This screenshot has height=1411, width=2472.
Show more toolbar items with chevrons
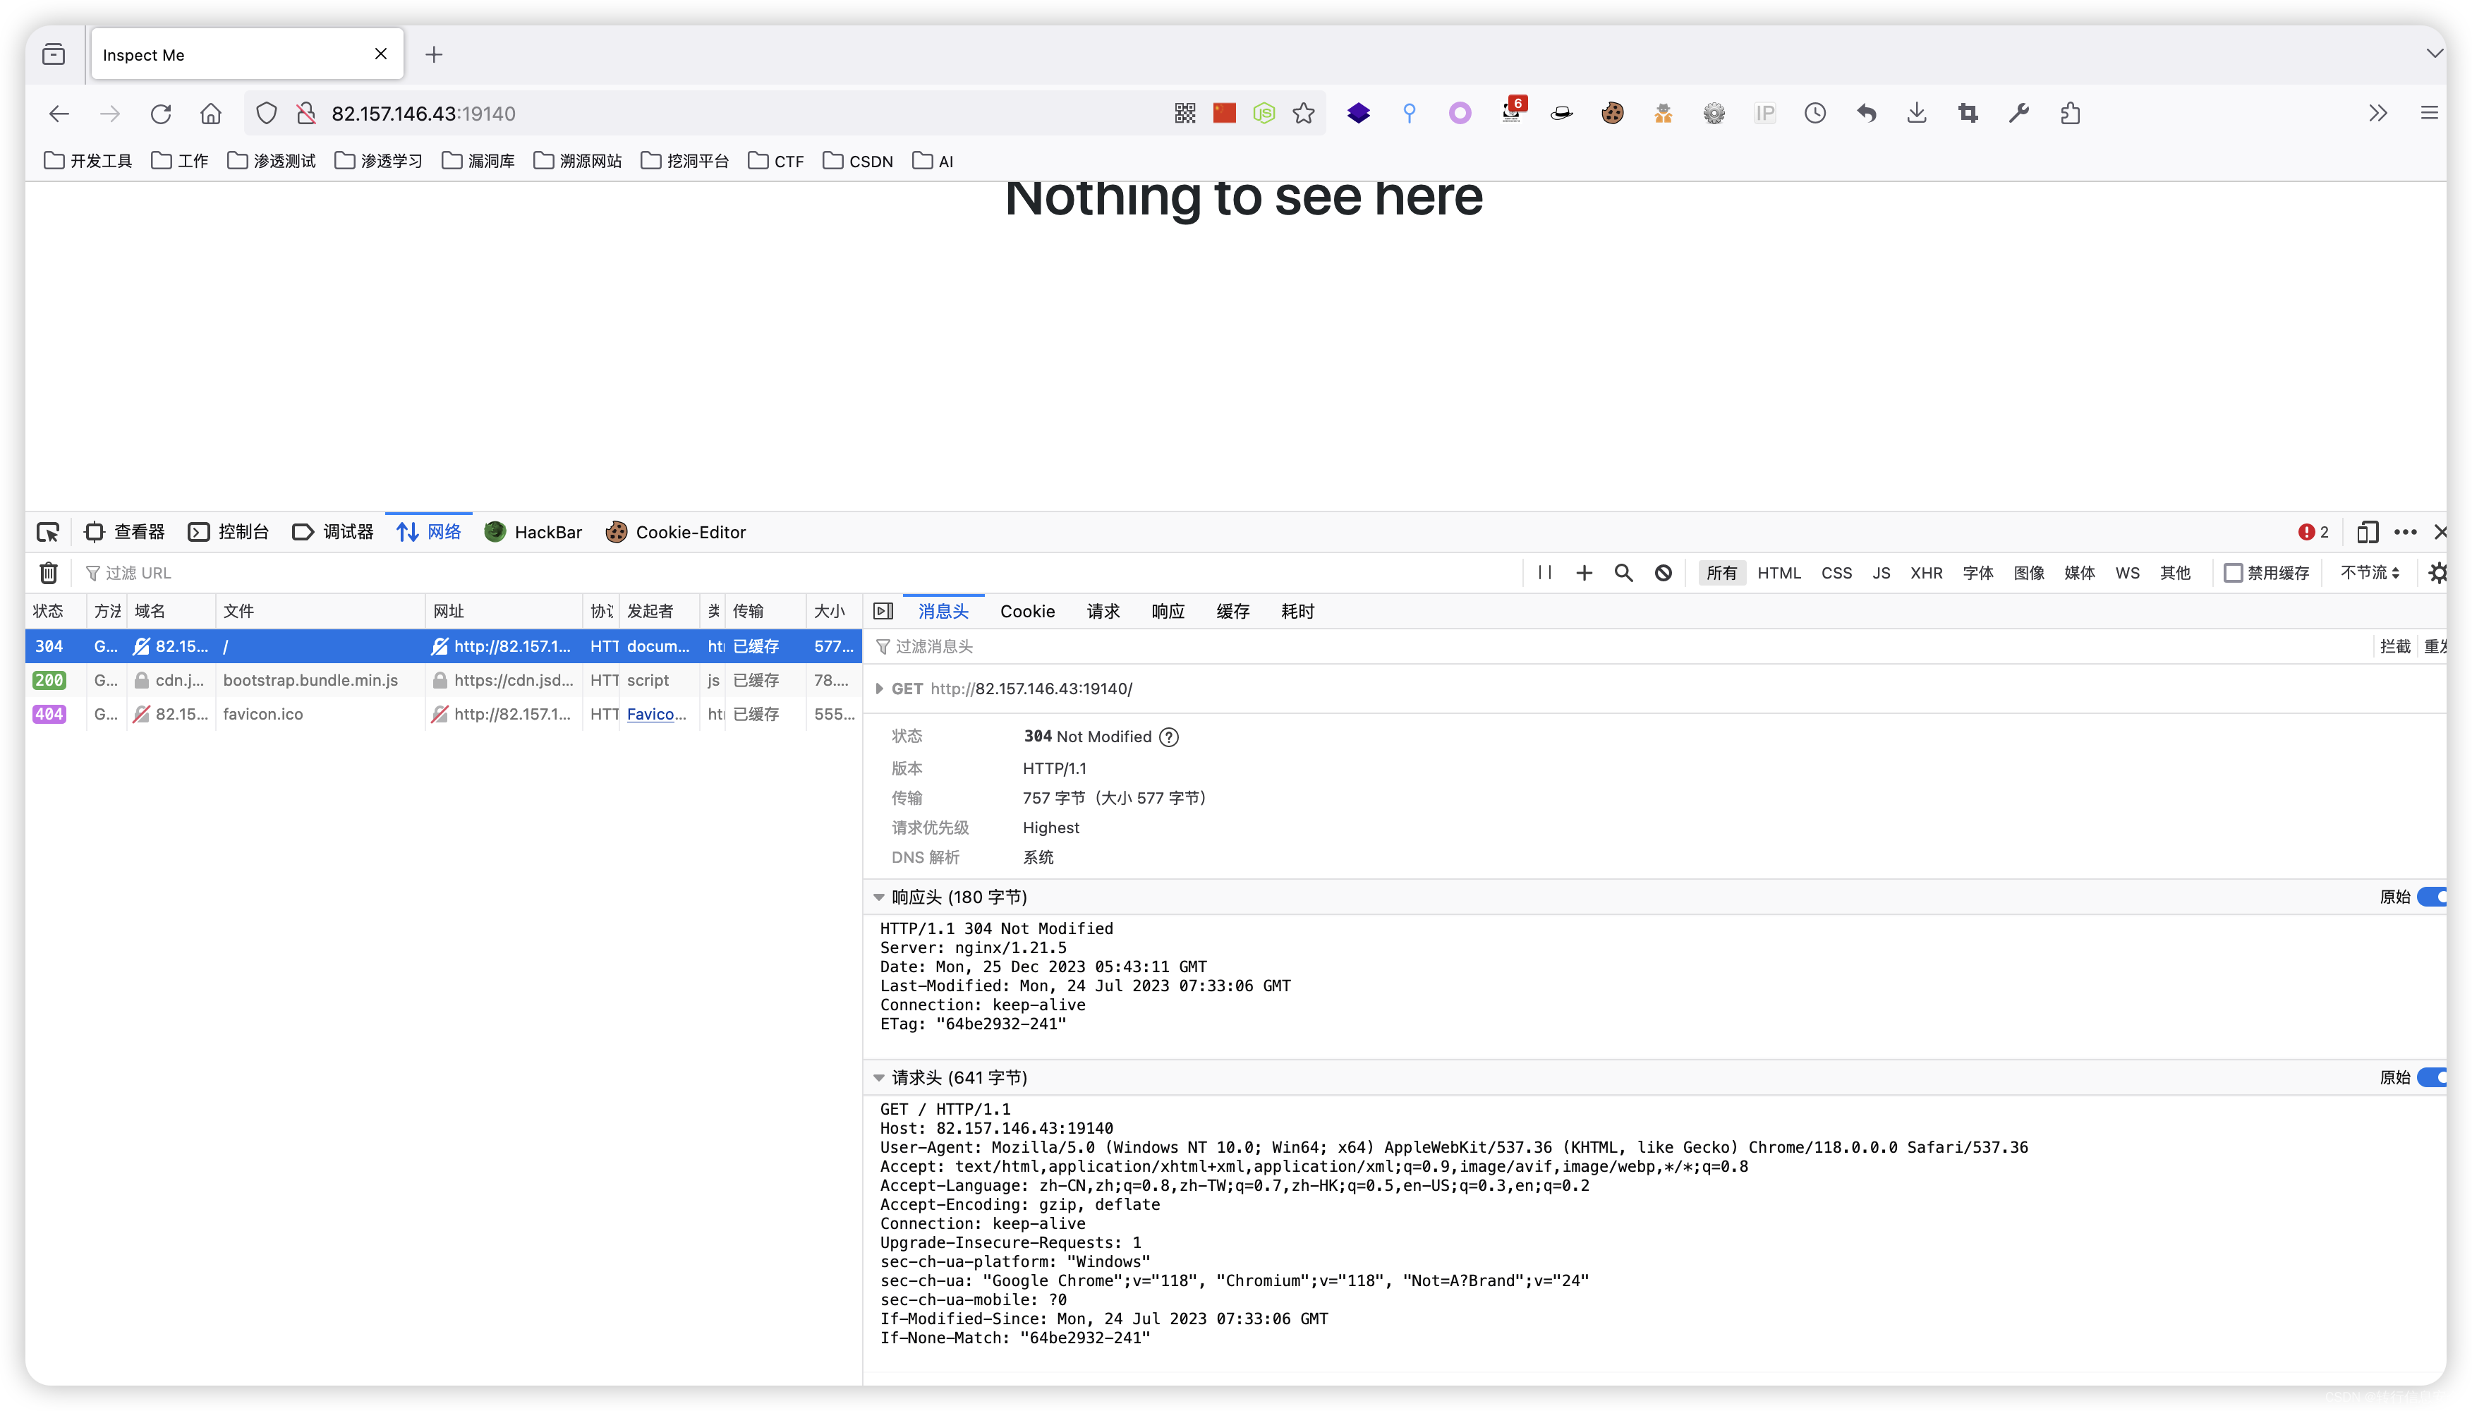(x=2378, y=114)
